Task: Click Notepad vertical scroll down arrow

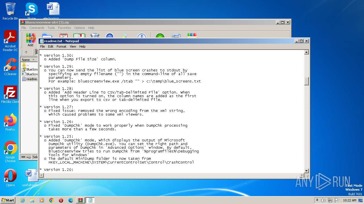Action: coord(307,171)
